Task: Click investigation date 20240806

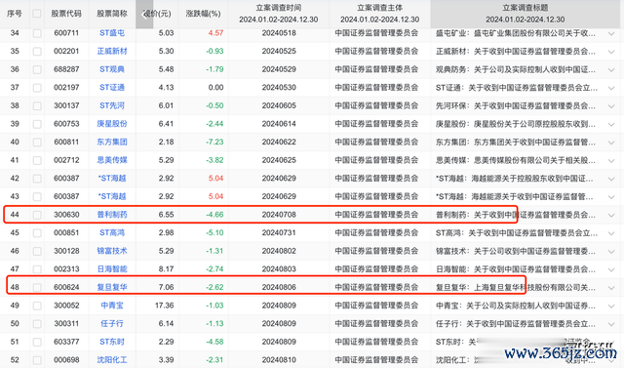Action: point(279,287)
